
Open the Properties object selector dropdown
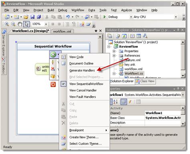[x=183, y=95]
